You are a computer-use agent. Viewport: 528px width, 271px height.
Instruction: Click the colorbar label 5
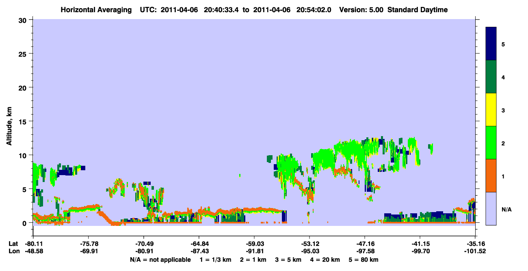(x=503, y=44)
